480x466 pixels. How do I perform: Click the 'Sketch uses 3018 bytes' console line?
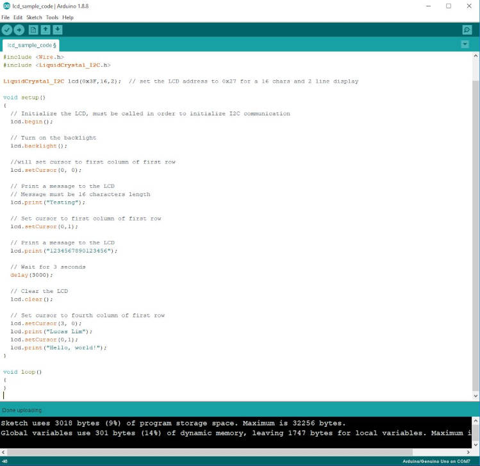(x=173, y=423)
